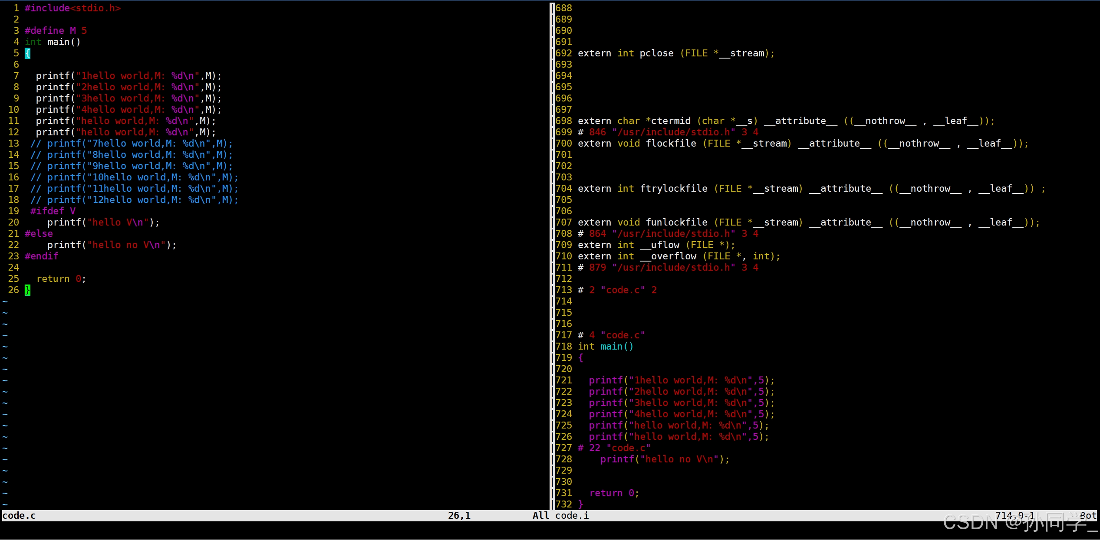This screenshot has width=1100, height=540.
Task: Click printf hello no V in code.i
Action: pyautogui.click(x=665, y=459)
